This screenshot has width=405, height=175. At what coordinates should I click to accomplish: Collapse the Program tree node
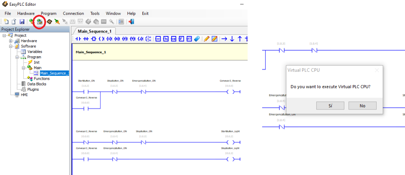tap(17, 57)
